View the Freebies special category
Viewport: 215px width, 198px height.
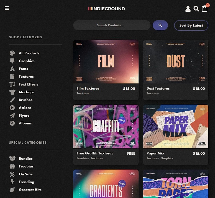coord(26,166)
